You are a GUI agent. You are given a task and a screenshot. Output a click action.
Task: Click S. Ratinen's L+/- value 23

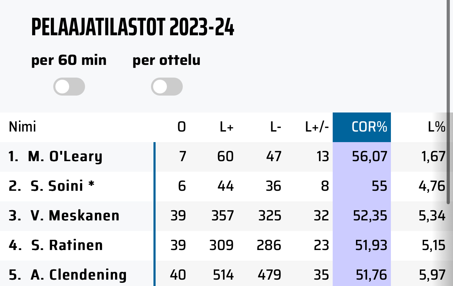pyautogui.click(x=321, y=245)
